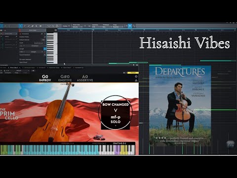Click the edit pencil on the first track row
237x178 pixels.
click(16, 34)
